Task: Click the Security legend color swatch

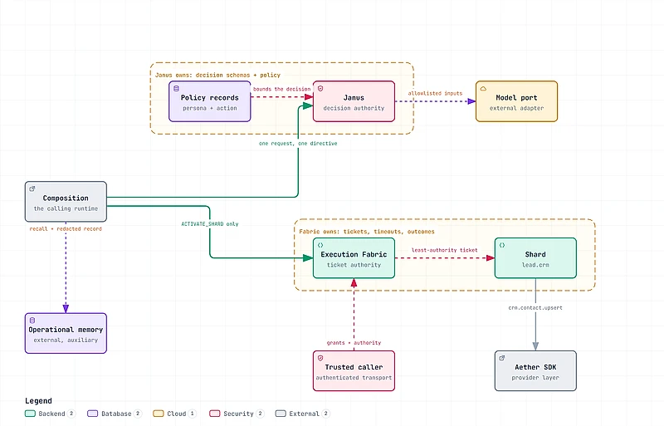Action: tap(215, 414)
